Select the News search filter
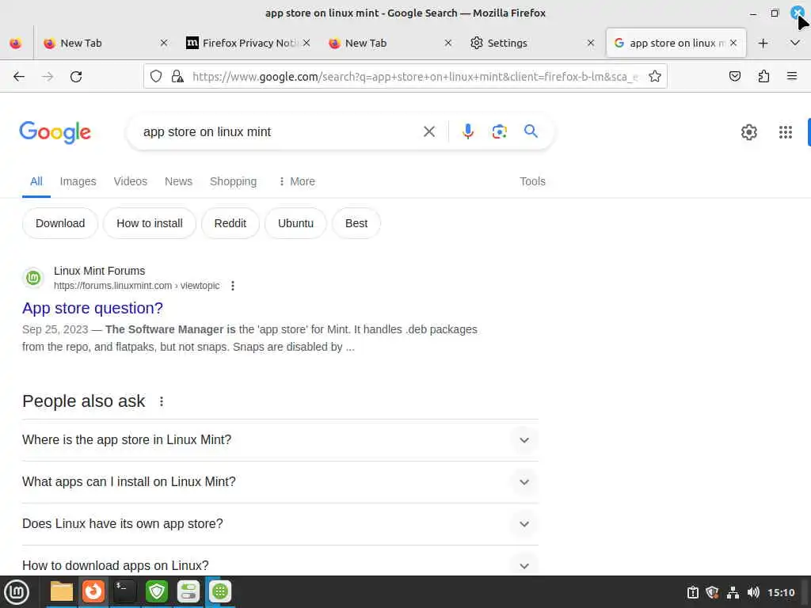 178,181
